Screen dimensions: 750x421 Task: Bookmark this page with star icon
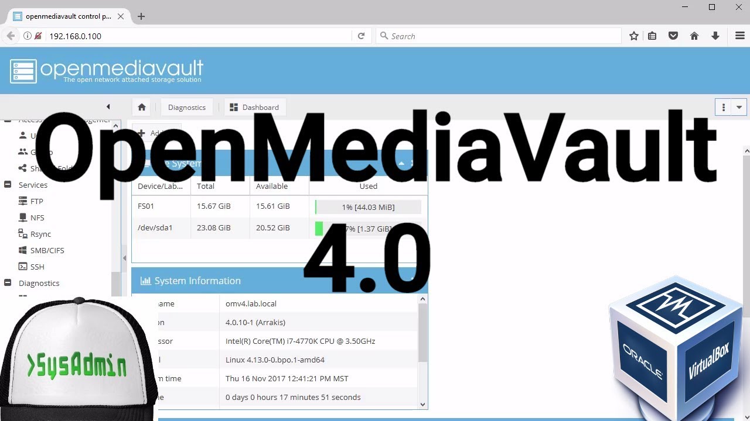(x=633, y=36)
